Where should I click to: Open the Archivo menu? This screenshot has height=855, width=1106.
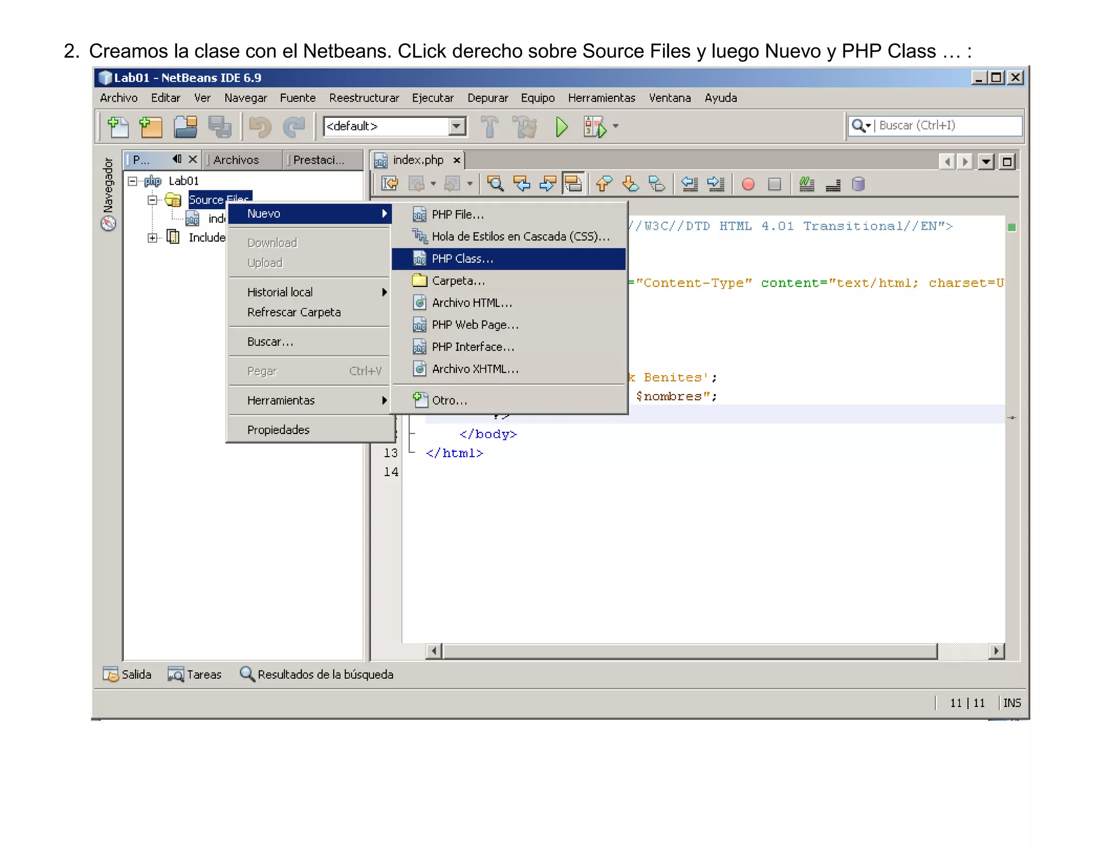119,98
